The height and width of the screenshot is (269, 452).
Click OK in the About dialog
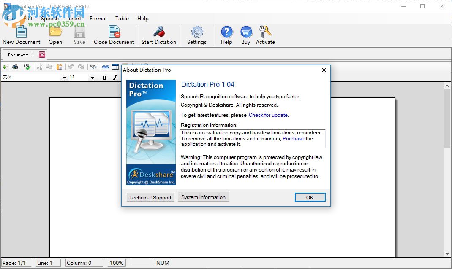pyautogui.click(x=310, y=197)
